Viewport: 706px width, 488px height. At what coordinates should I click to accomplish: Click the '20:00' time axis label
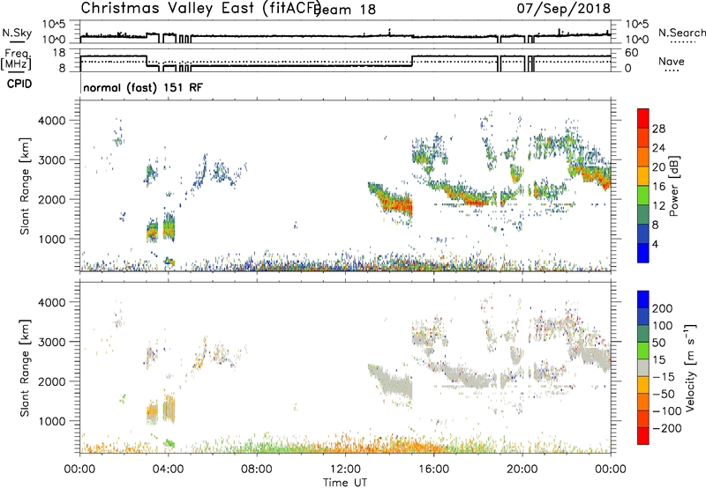(x=522, y=470)
